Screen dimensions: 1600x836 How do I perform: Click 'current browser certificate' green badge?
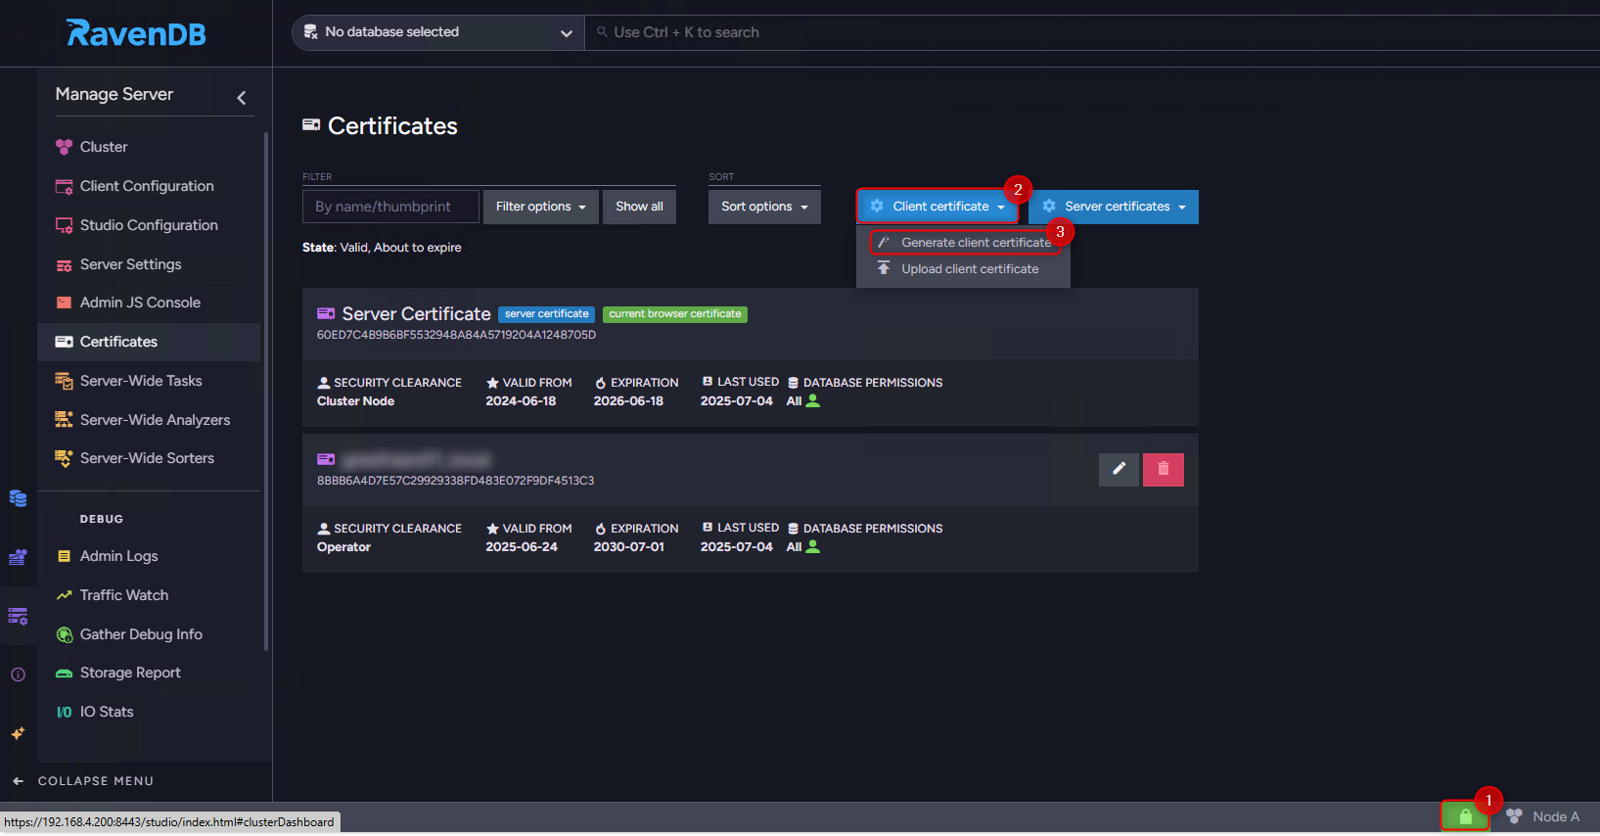click(x=675, y=314)
